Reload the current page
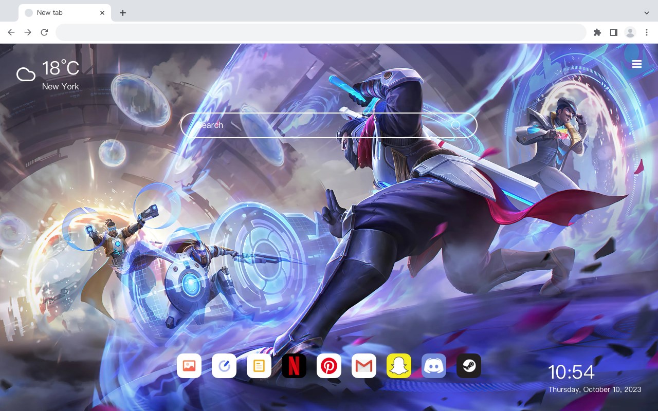 pyautogui.click(x=44, y=32)
